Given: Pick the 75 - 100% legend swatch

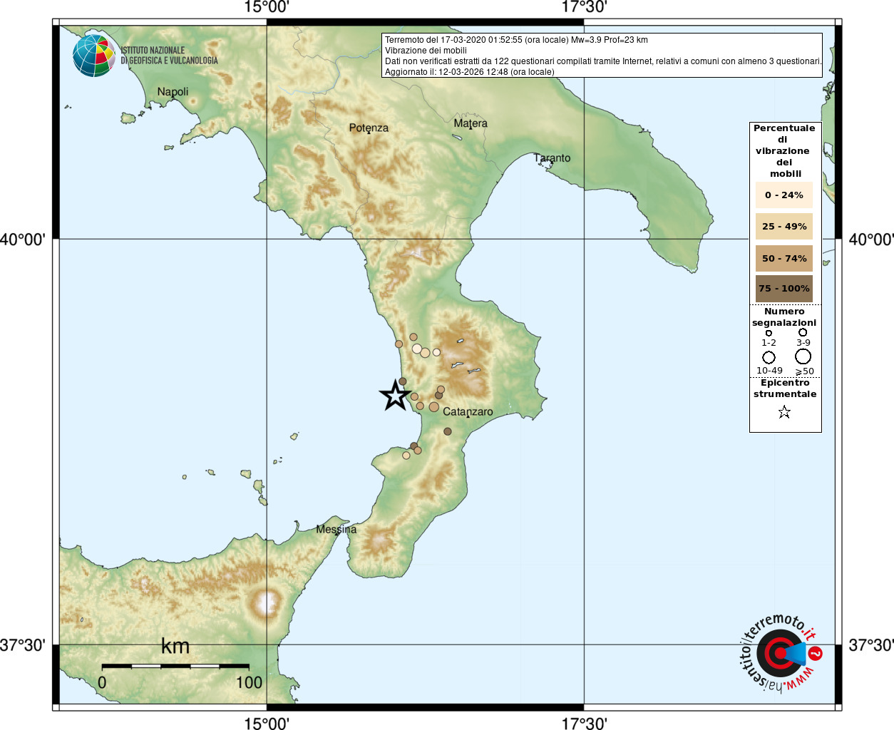Looking at the screenshot, I should tap(784, 289).
